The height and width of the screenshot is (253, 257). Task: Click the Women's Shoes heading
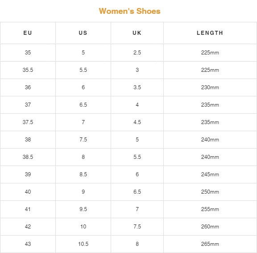pyautogui.click(x=130, y=11)
